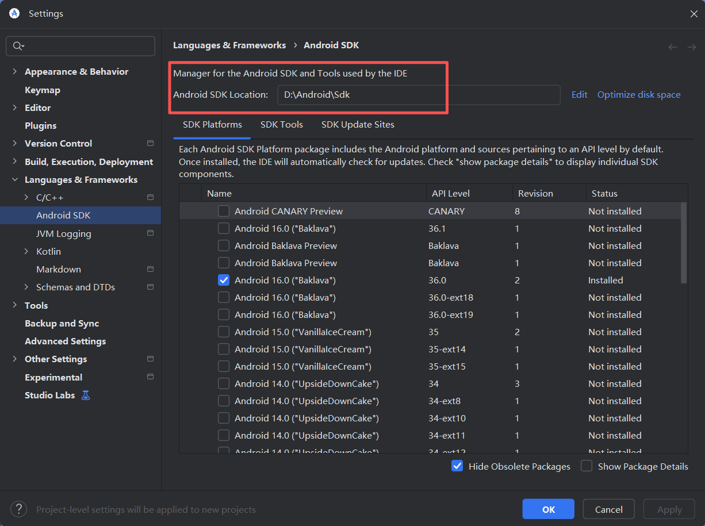Click the OK button
Image resolution: width=705 pixels, height=526 pixels.
548,509
